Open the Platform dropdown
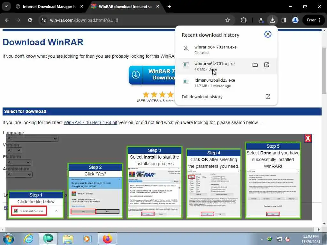The height and width of the screenshot is (245, 327). pos(19,162)
